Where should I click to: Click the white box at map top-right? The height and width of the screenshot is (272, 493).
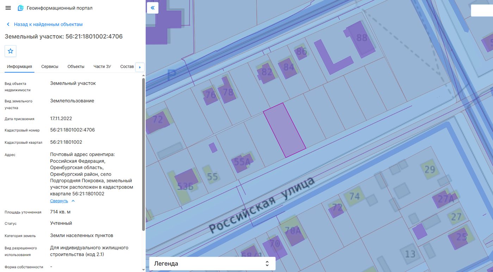(x=482, y=11)
